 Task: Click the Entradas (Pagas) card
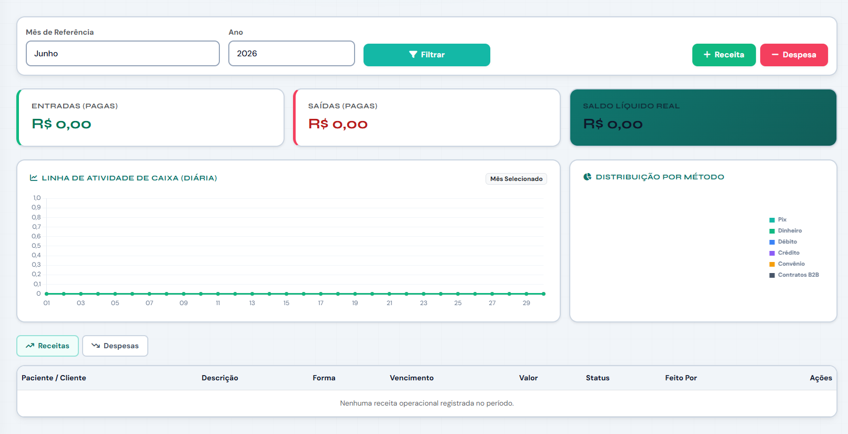click(x=150, y=117)
